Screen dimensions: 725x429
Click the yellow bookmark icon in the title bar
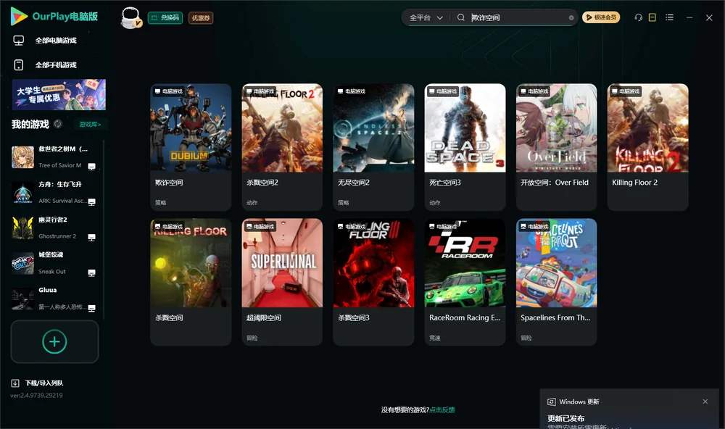(652, 17)
